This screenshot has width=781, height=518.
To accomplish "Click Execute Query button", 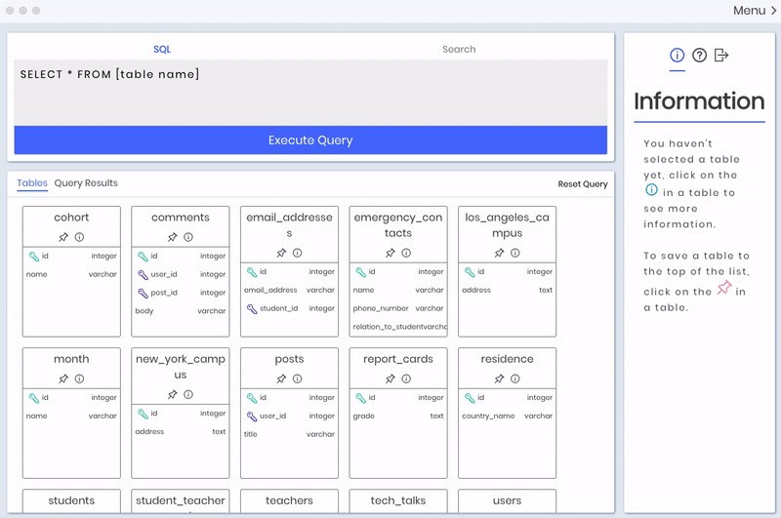I will [x=310, y=139].
